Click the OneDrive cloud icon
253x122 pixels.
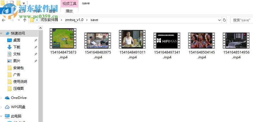pyautogui.click(x=7, y=98)
